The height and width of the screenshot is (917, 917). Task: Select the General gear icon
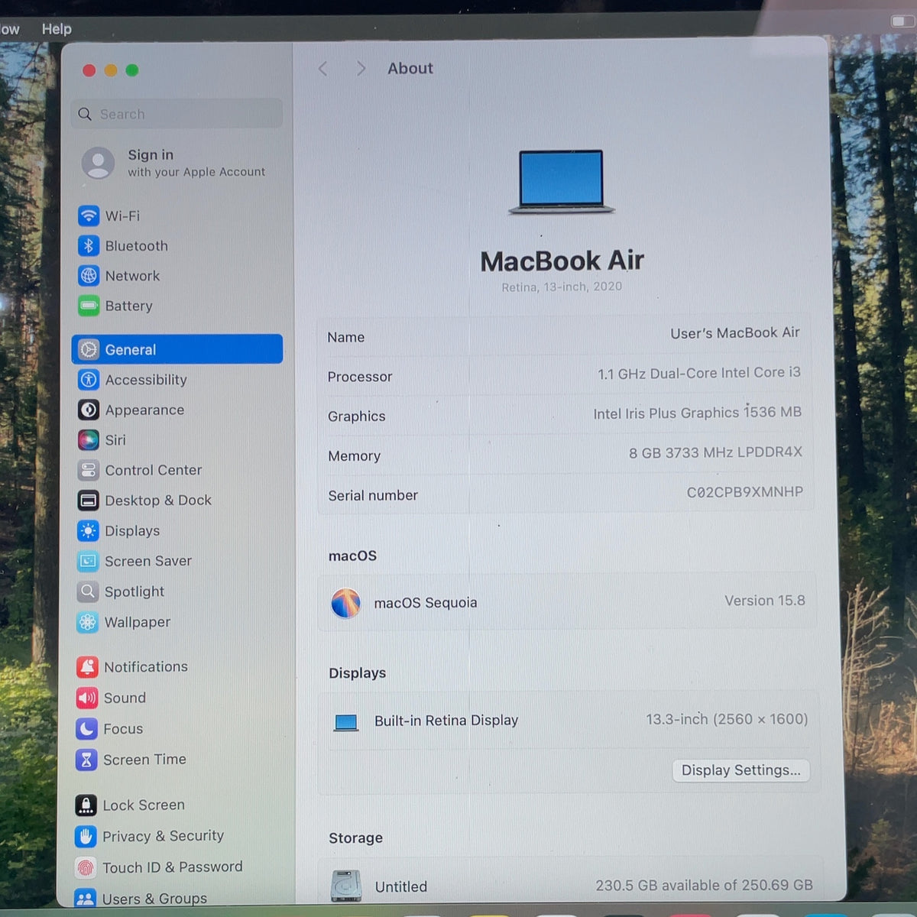click(89, 349)
